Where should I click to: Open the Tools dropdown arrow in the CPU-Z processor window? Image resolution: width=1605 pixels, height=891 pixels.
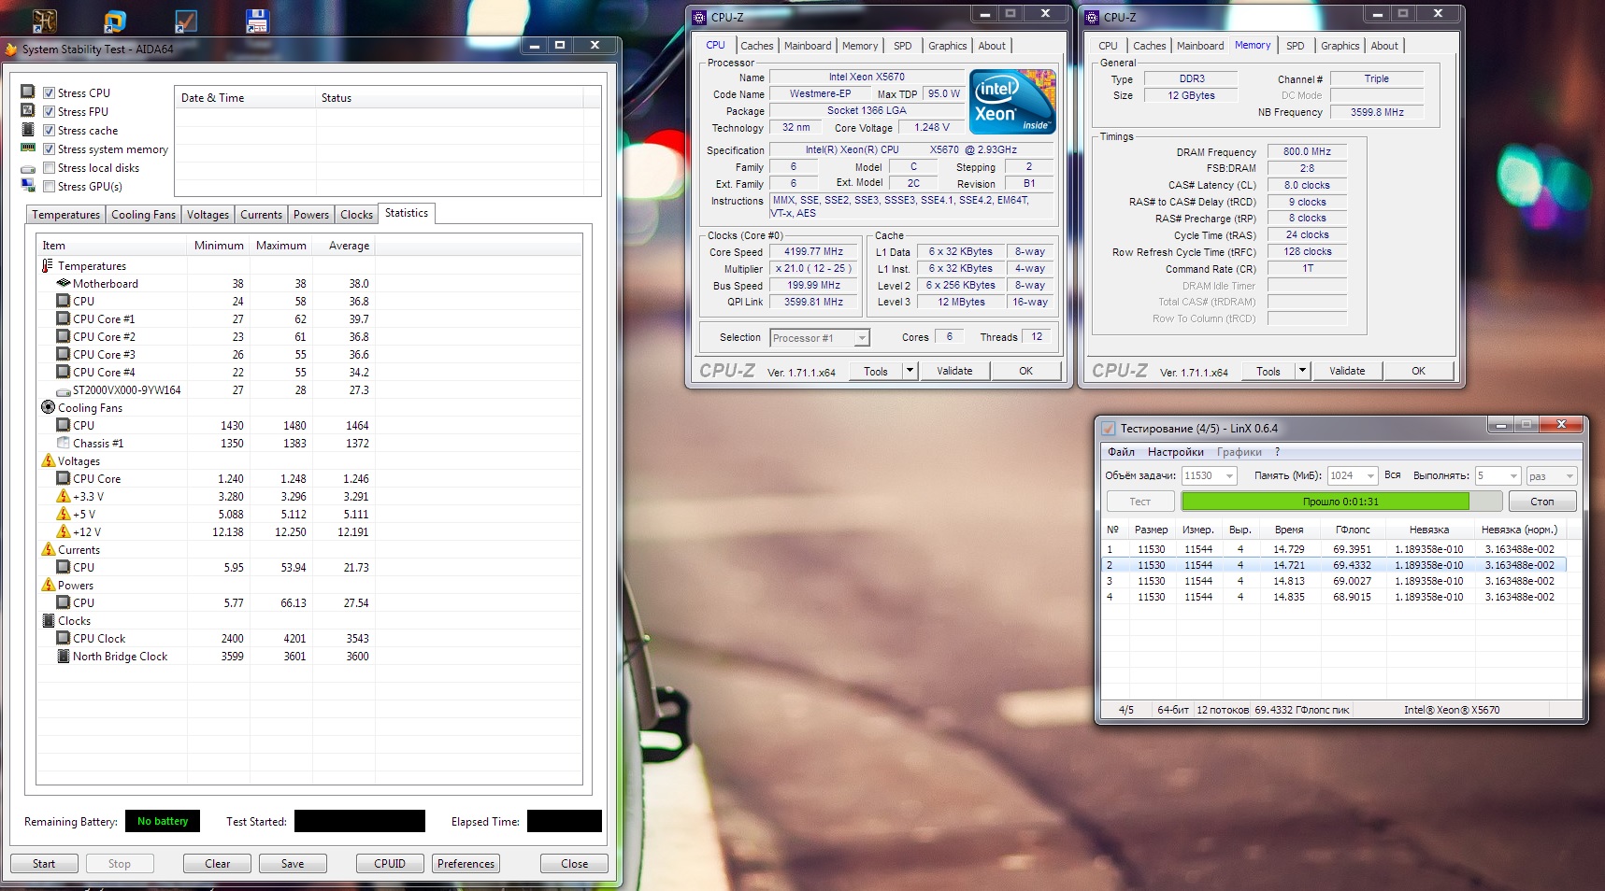point(909,371)
